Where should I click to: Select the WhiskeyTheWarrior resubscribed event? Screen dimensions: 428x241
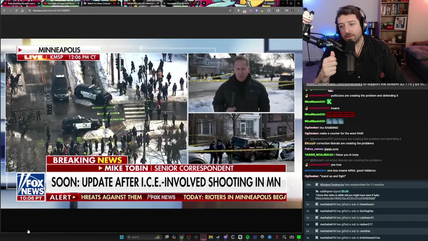pyautogui.click(x=365, y=185)
